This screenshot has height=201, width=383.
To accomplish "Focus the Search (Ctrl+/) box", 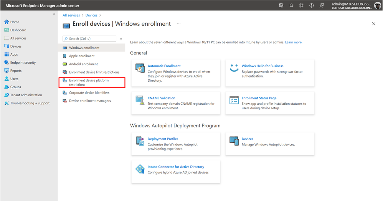I will (89, 39).
